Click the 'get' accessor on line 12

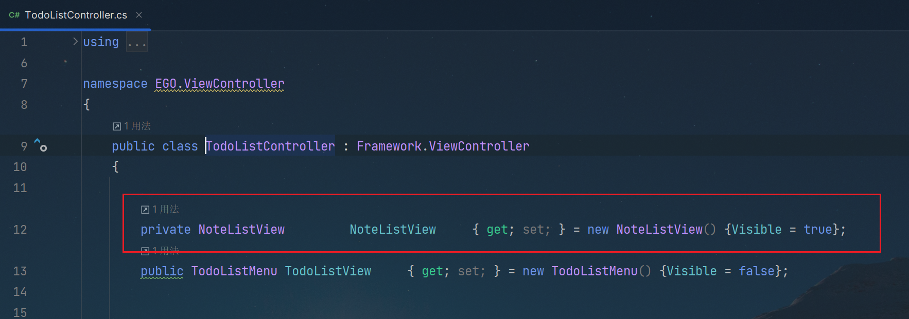[497, 230]
